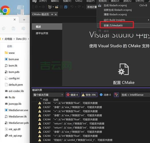The height and width of the screenshot is (143, 150).
Task: Close the CMake 概述页 tab
Action: tap(56, 15)
